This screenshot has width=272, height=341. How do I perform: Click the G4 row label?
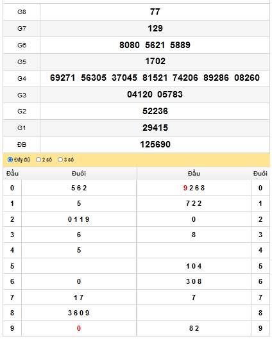[22, 78]
